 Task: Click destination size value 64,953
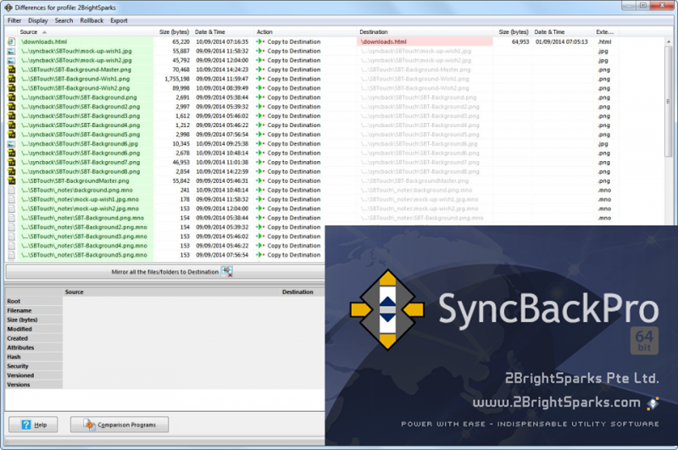pos(520,42)
